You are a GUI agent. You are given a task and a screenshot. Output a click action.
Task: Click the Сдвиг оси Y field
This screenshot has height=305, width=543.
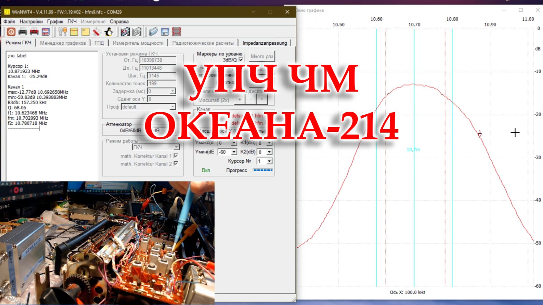click(x=161, y=99)
